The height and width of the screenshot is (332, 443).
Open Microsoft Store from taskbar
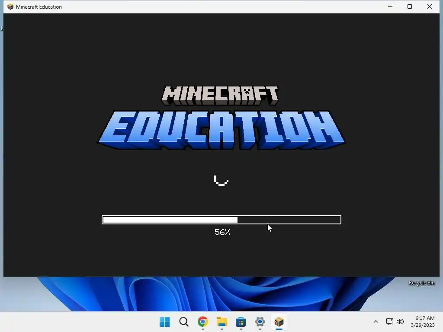point(241,322)
